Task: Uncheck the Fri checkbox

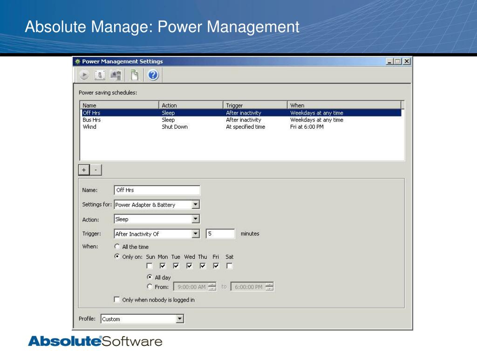Action: coord(216,266)
